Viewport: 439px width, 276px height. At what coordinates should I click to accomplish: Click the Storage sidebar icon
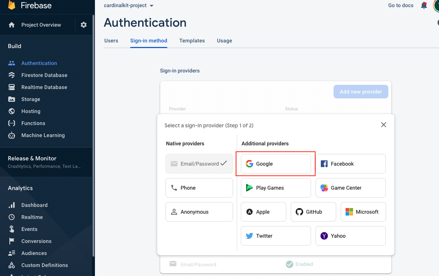click(x=12, y=99)
